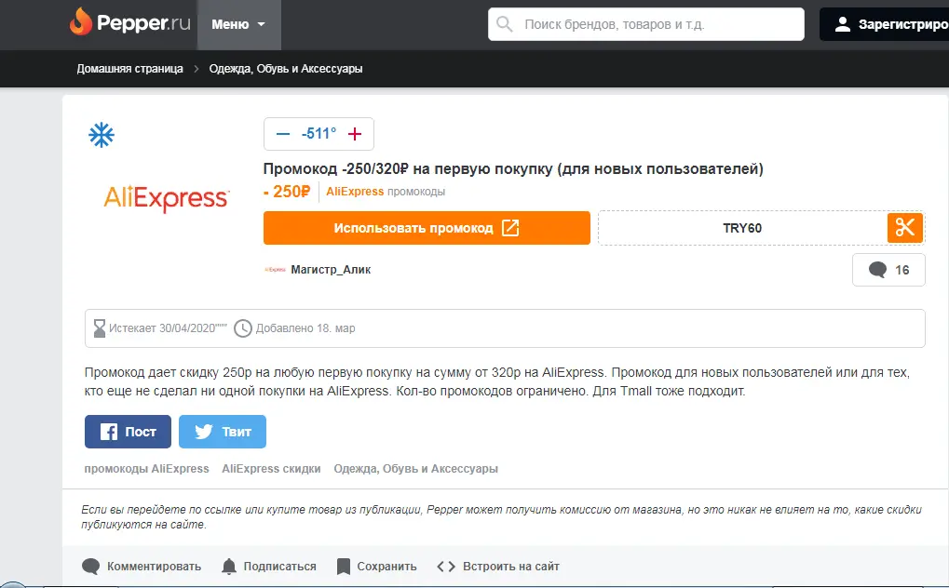This screenshot has width=949, height=588.
Task: Click the hourglass expiry icon
Action: (100, 328)
